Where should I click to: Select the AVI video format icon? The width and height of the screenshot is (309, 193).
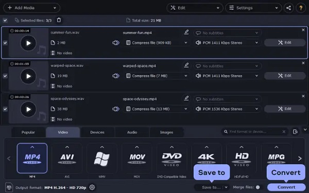pos(67,159)
